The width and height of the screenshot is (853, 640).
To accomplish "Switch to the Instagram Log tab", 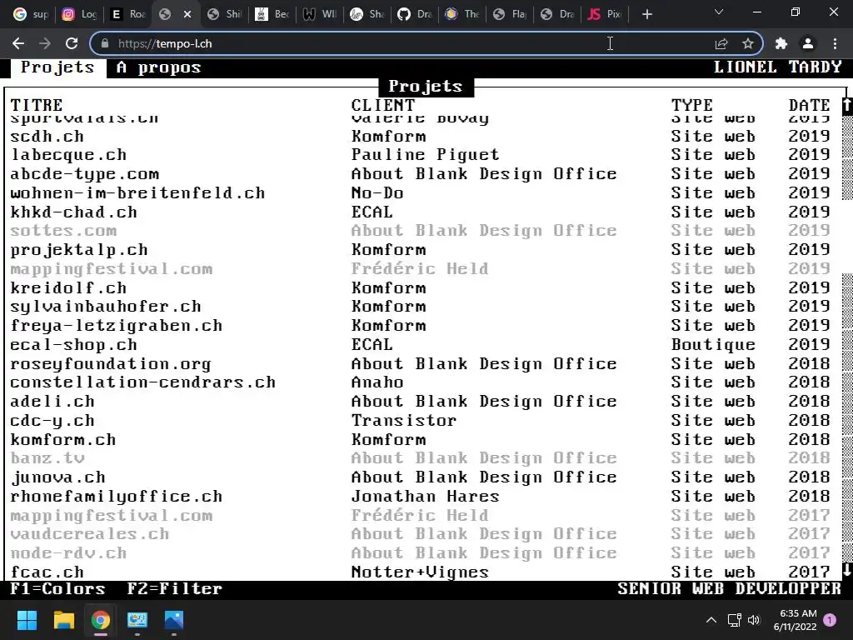I will 79,14.
